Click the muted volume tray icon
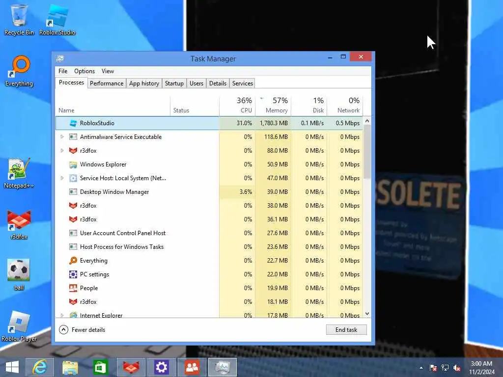 click(x=457, y=368)
